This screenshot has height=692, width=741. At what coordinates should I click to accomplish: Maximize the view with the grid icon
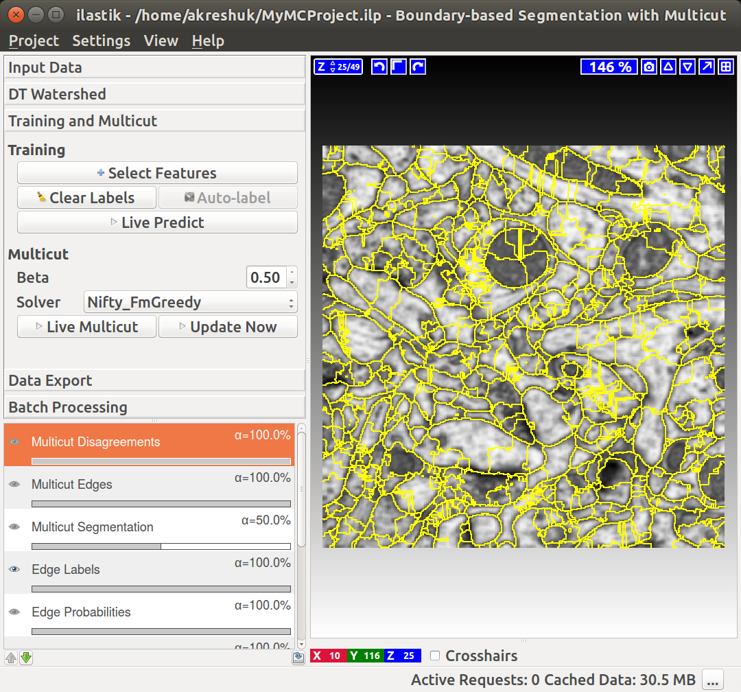pyautogui.click(x=727, y=67)
